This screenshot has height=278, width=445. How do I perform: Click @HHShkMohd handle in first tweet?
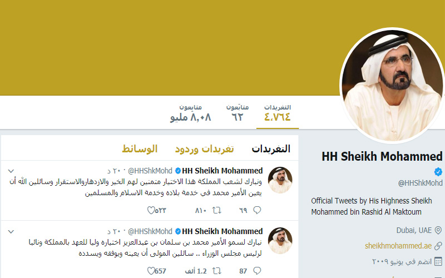click(x=150, y=171)
